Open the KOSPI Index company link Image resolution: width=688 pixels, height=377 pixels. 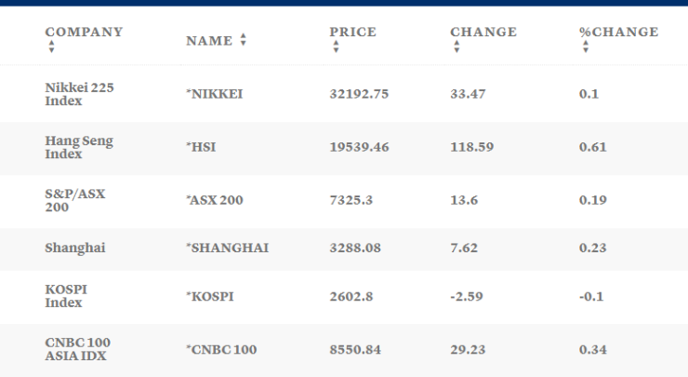click(66, 296)
